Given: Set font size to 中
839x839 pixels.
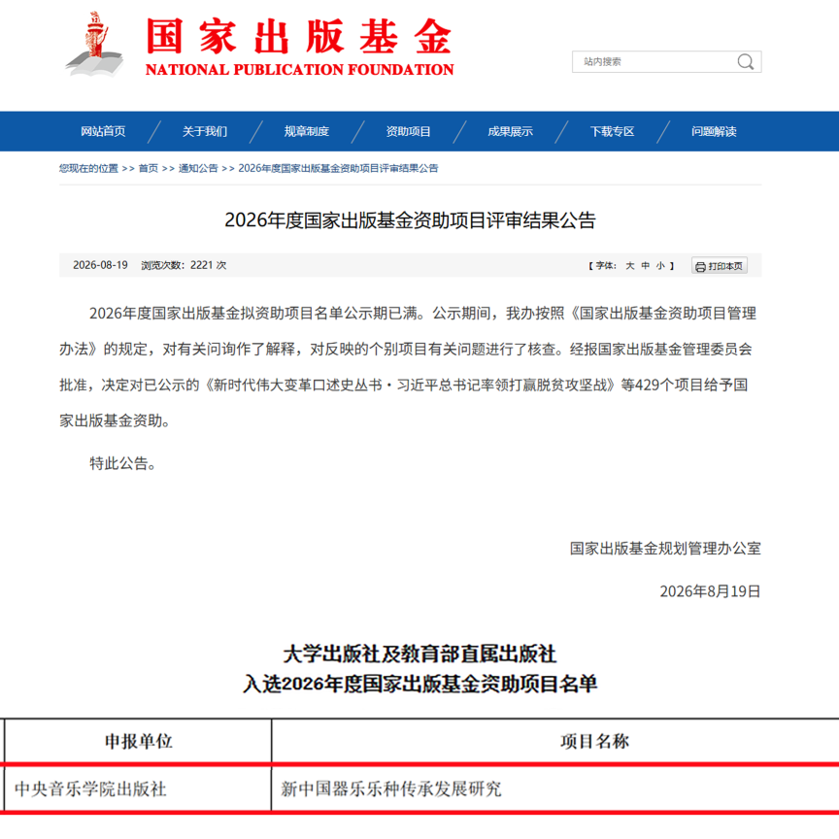Looking at the screenshot, I should coord(646,266).
